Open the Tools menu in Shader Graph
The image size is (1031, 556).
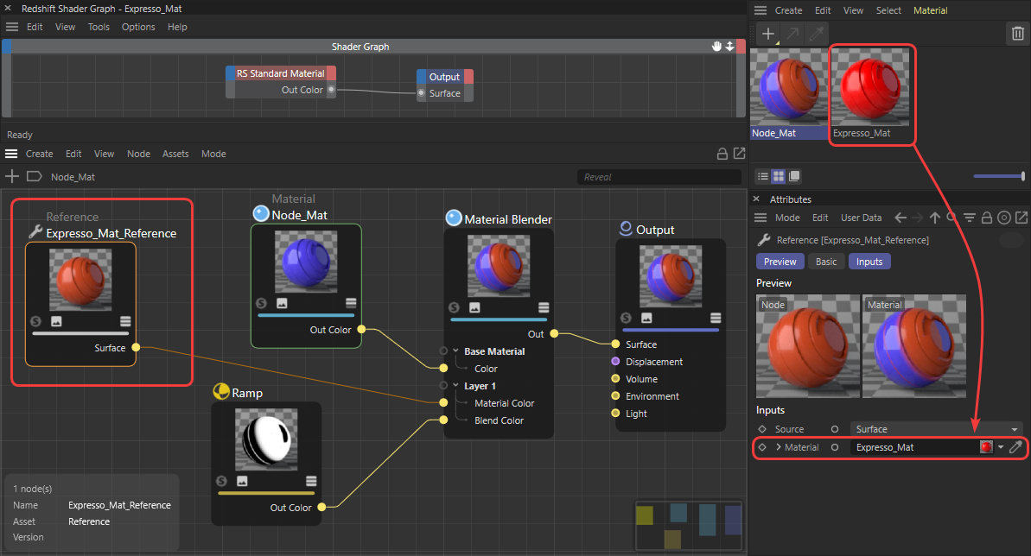99,27
